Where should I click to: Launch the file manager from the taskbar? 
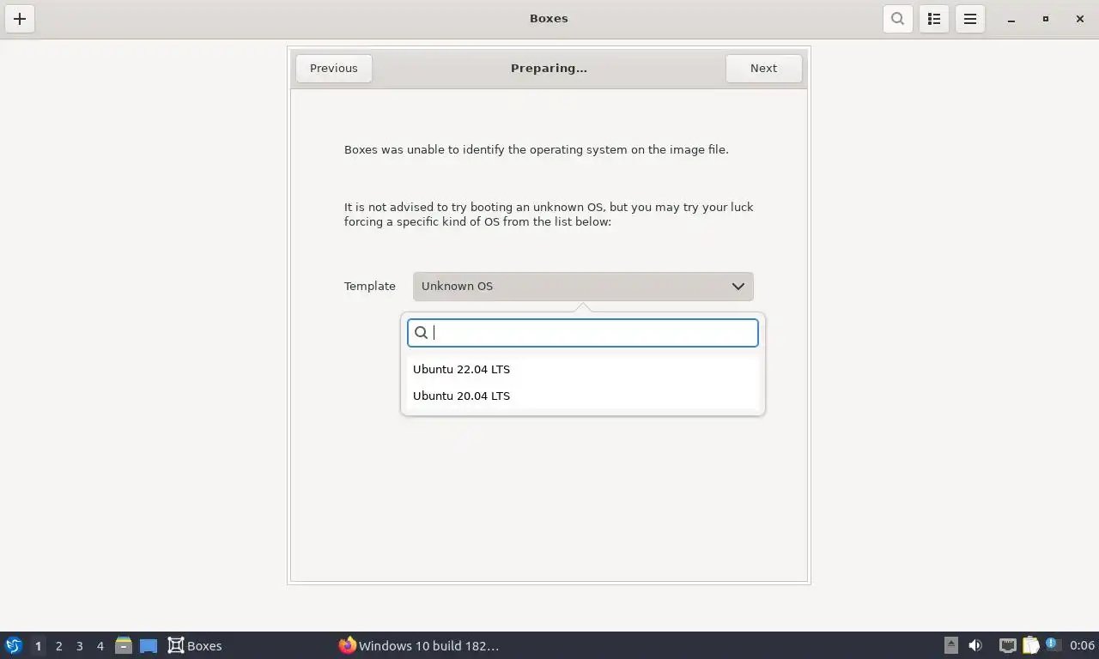pos(124,645)
